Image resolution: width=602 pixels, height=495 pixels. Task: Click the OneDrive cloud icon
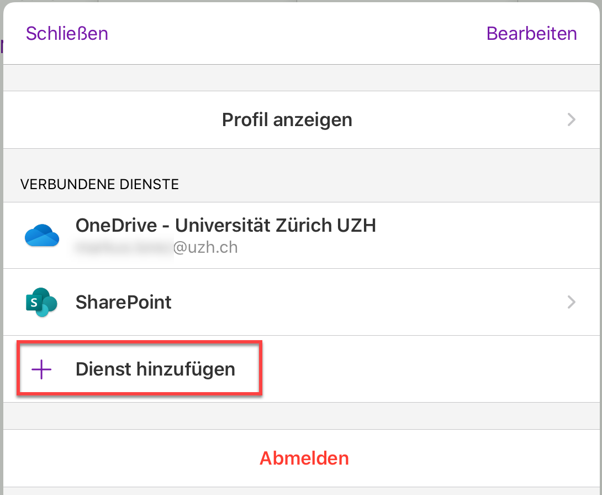point(42,236)
